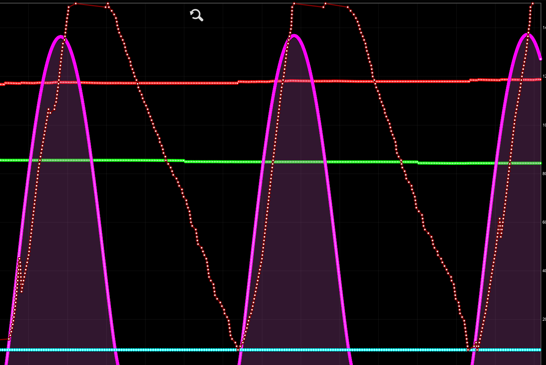Viewport: 546px width, 365px height.
Task: Select the flat red data series line
Action: point(270,82)
